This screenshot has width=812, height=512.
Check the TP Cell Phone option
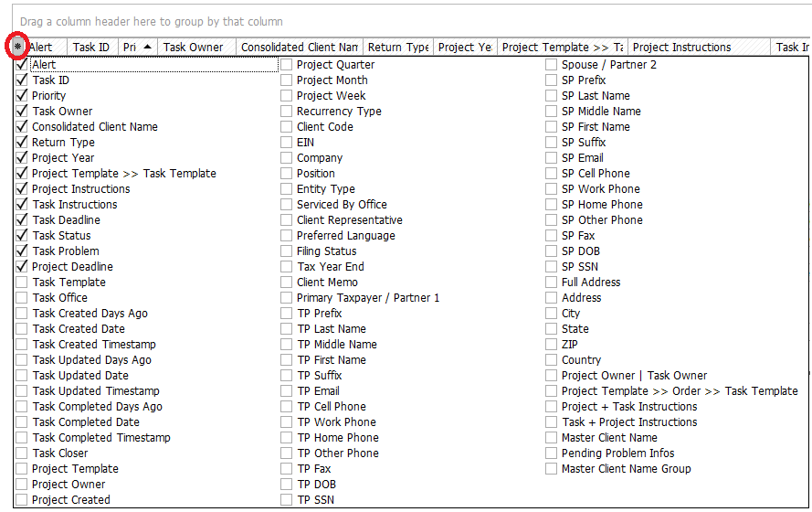287,407
